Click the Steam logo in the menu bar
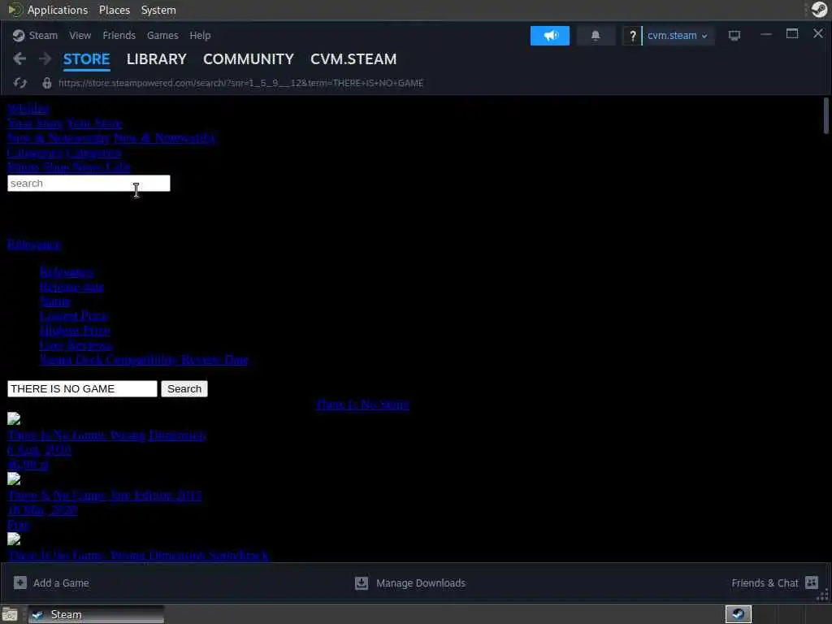The height and width of the screenshot is (624, 832). coord(19,36)
